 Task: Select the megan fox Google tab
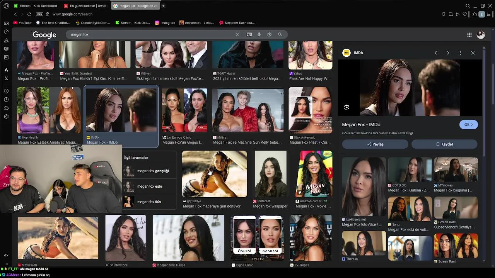[135, 6]
